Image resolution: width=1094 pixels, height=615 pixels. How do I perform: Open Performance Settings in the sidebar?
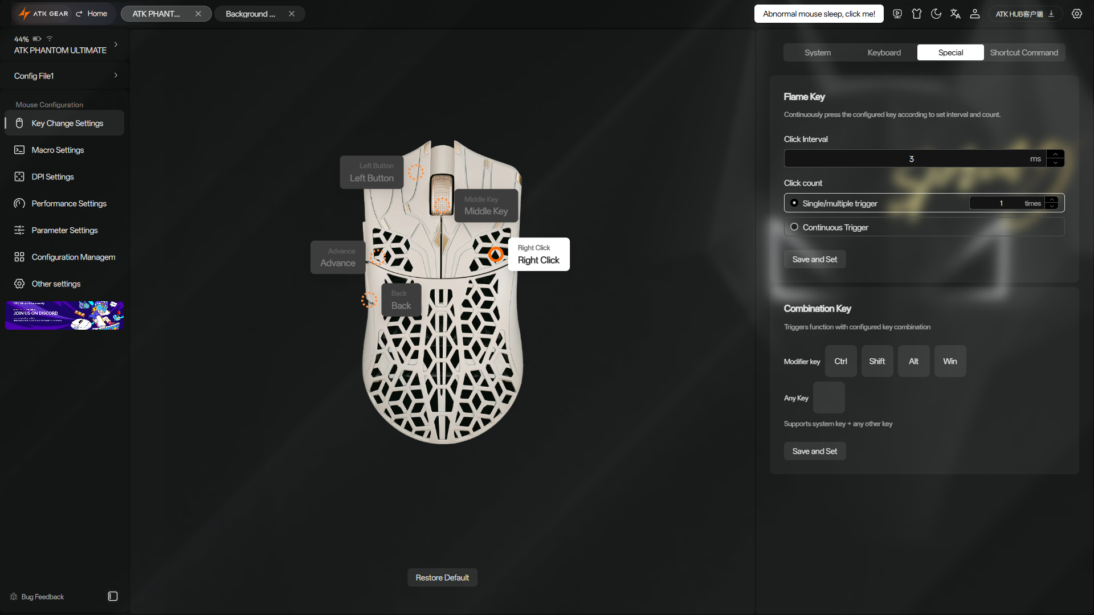pos(65,203)
